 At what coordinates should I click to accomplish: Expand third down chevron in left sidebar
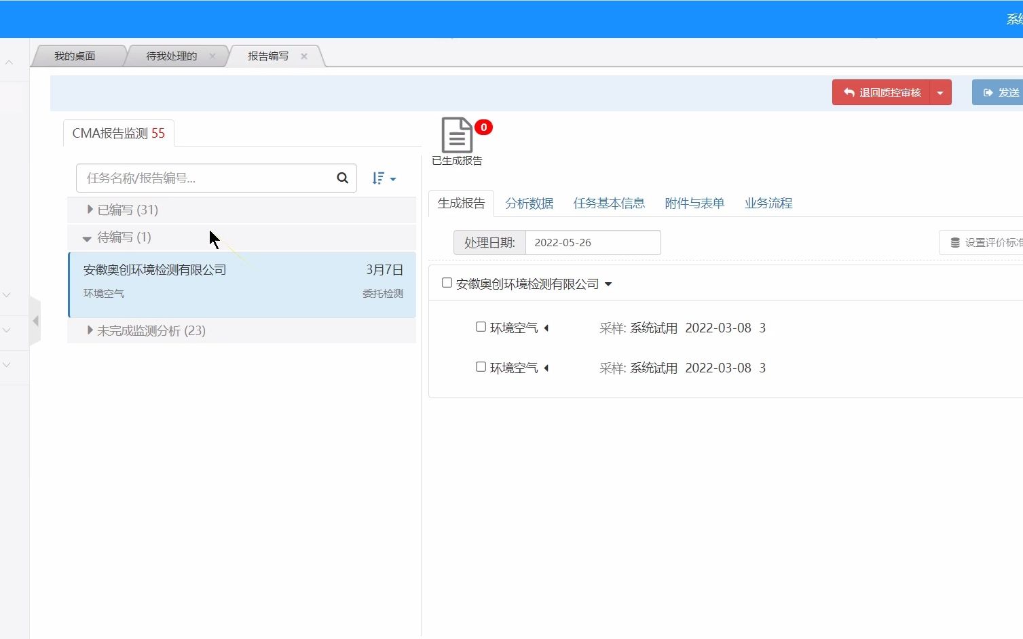7,365
